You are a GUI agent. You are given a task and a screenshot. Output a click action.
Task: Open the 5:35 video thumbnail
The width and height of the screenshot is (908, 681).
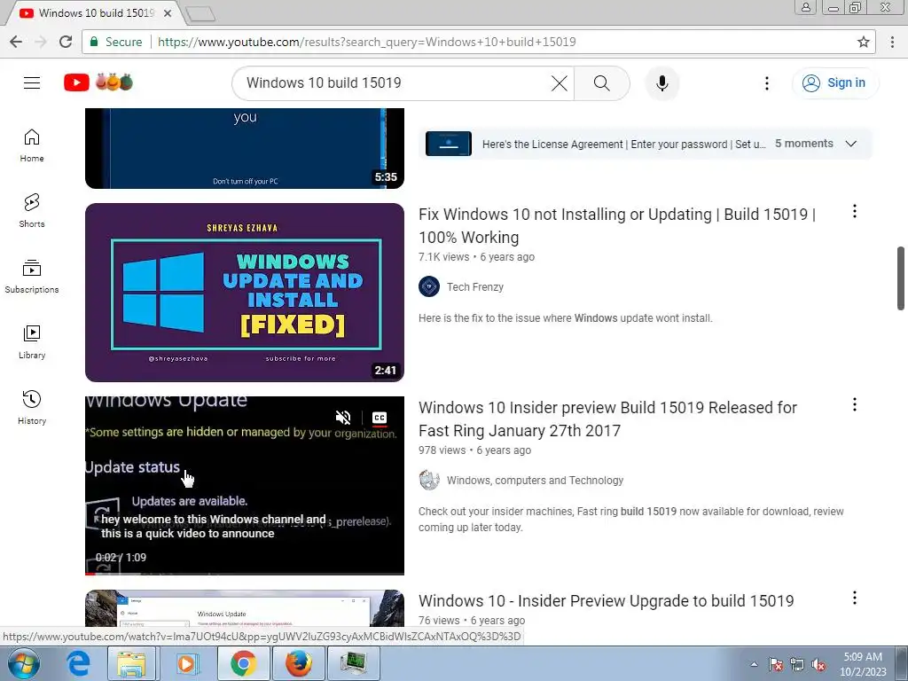pyautogui.click(x=245, y=148)
